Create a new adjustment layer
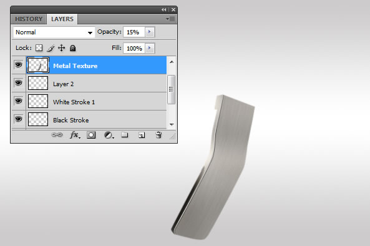 tap(109, 135)
